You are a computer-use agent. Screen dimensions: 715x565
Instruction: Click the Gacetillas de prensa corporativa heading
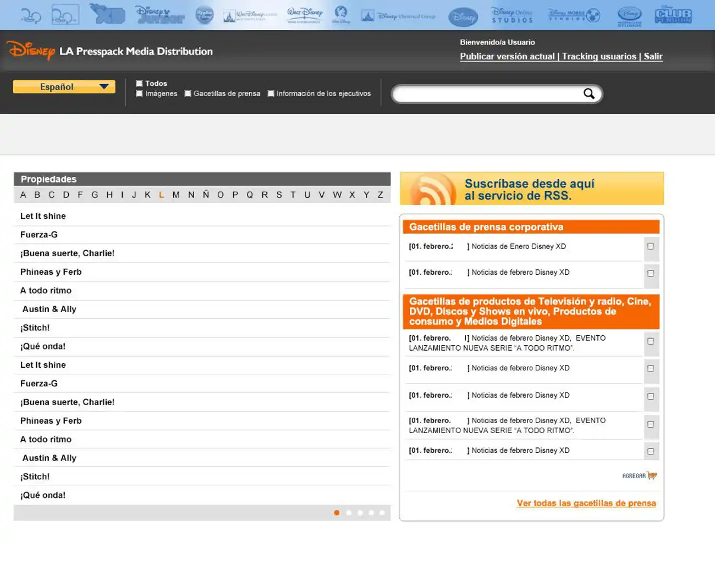coord(531,227)
